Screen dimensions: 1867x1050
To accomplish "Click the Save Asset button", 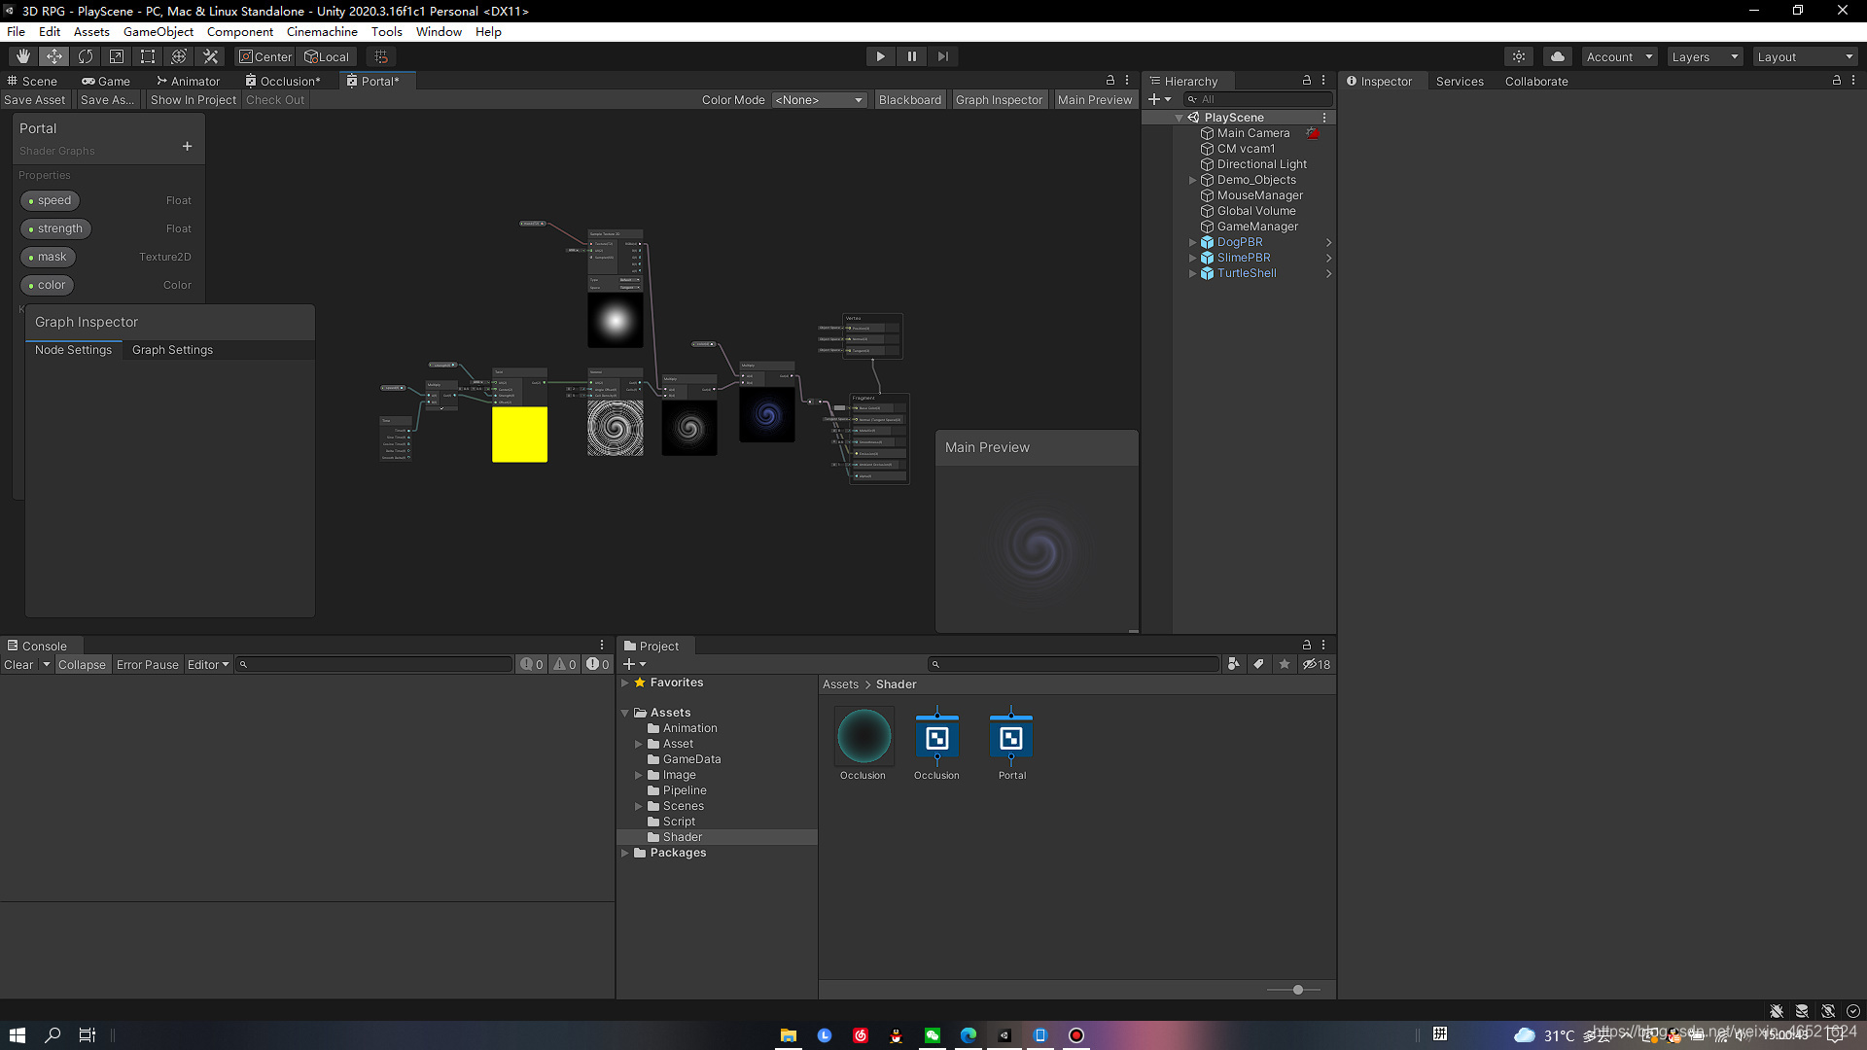I will (x=35, y=99).
